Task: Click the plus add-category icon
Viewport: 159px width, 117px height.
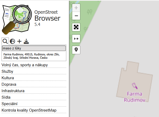Action: coord(19,41)
